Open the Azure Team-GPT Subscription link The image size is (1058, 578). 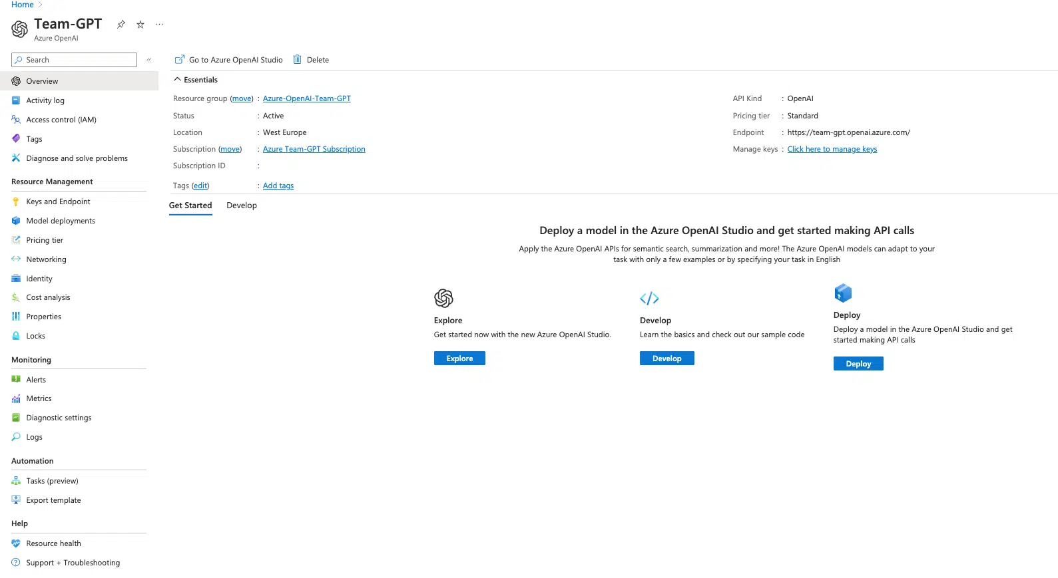tap(314, 149)
